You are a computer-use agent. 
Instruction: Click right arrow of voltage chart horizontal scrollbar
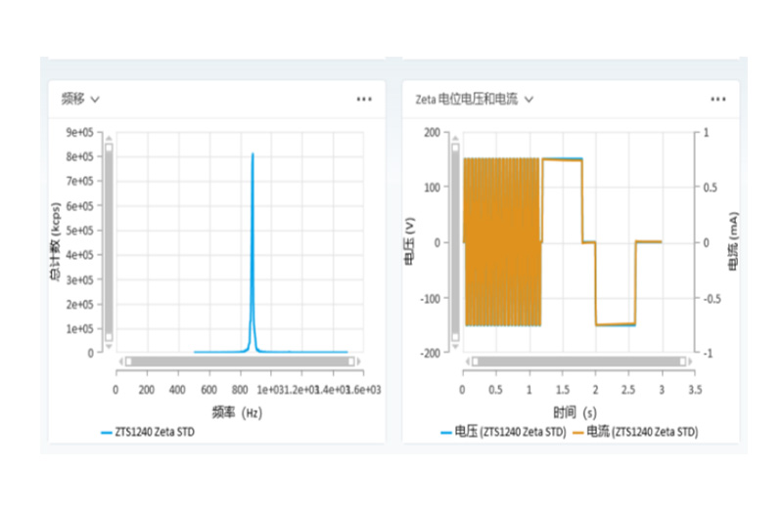pyautogui.click(x=691, y=362)
